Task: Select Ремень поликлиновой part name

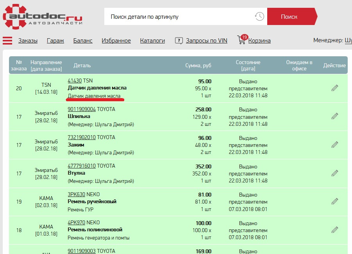Action: (x=95, y=230)
